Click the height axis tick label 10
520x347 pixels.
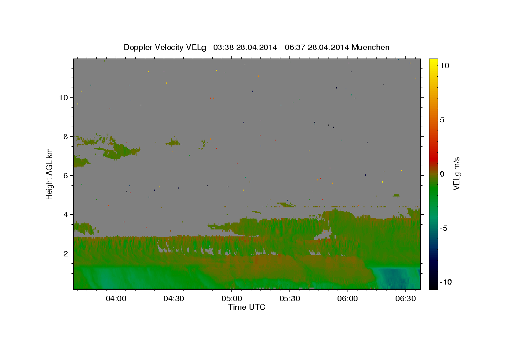pos(64,97)
